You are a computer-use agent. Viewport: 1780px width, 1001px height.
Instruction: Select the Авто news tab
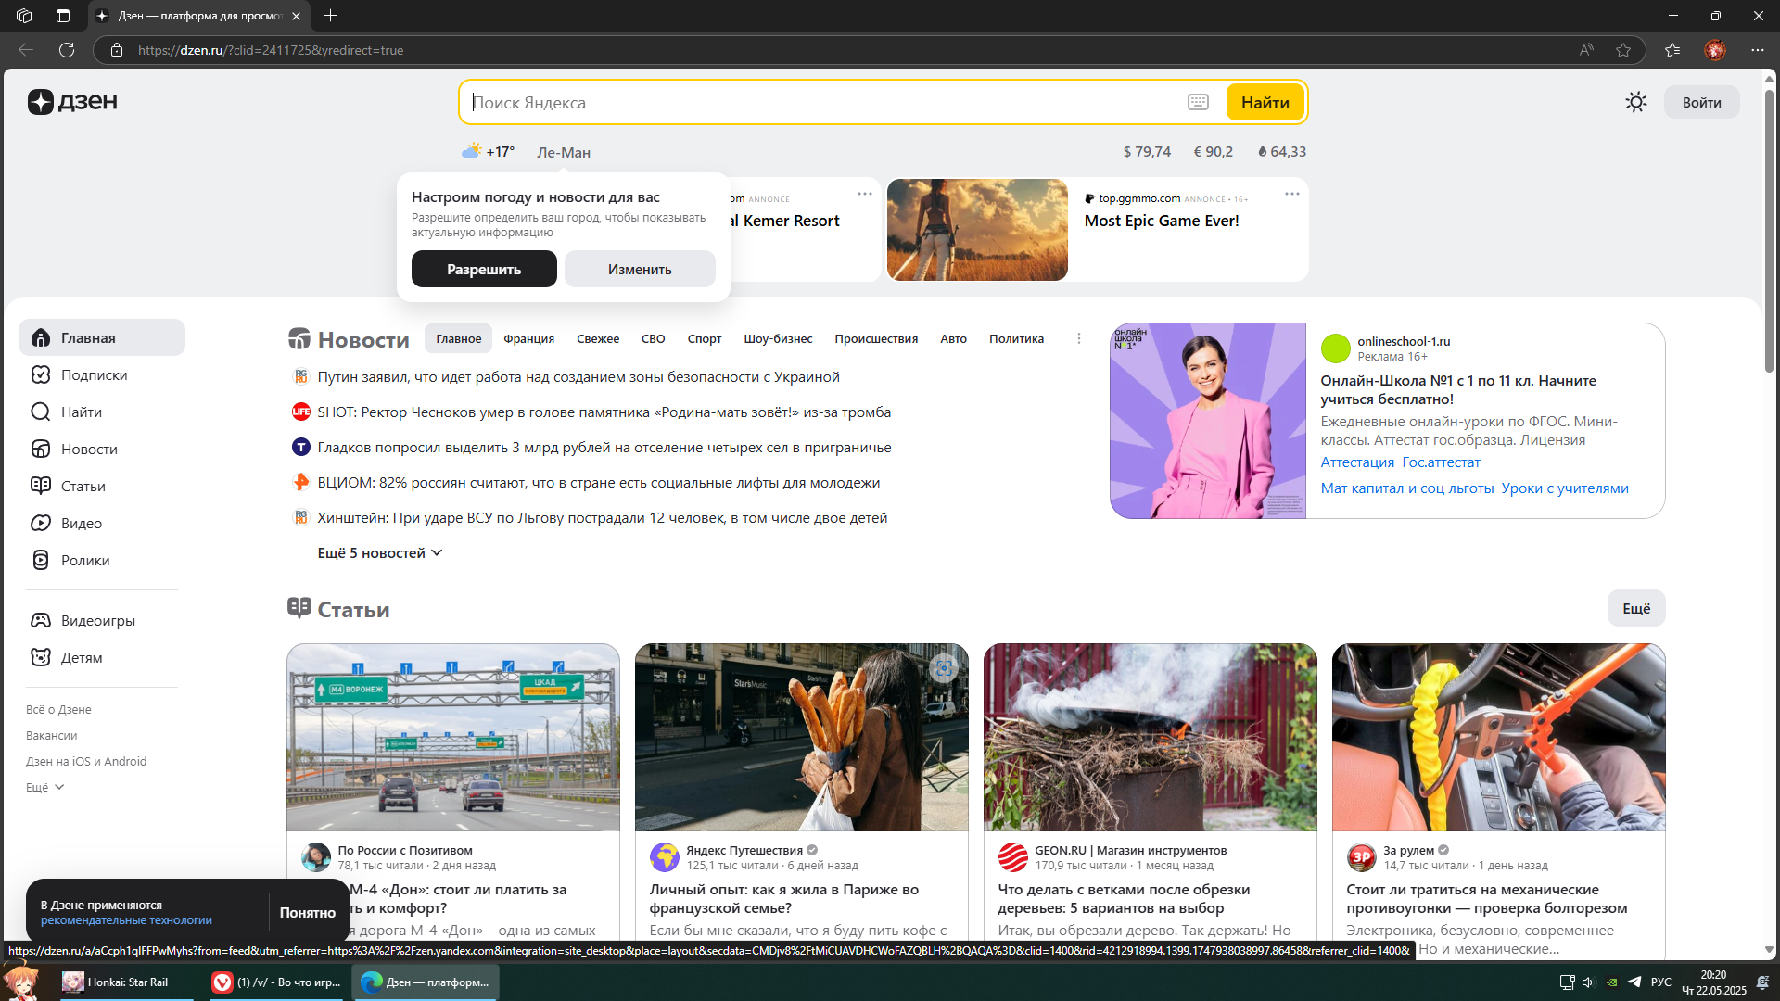click(x=953, y=338)
